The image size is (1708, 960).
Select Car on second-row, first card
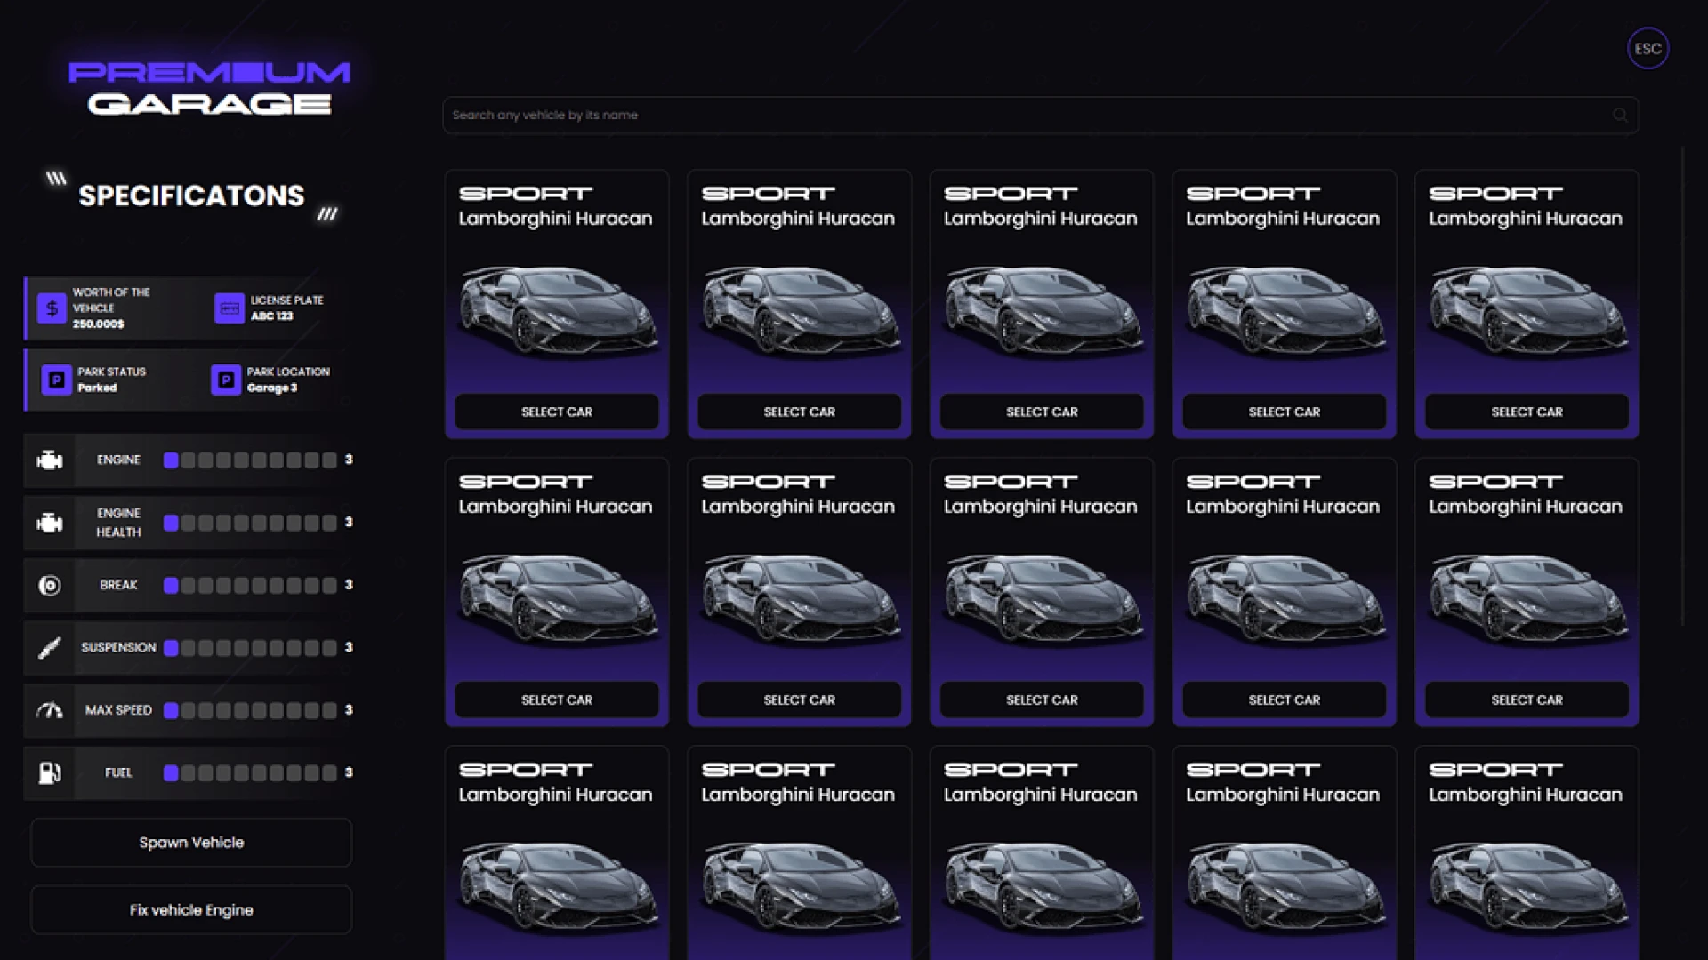[x=557, y=700]
